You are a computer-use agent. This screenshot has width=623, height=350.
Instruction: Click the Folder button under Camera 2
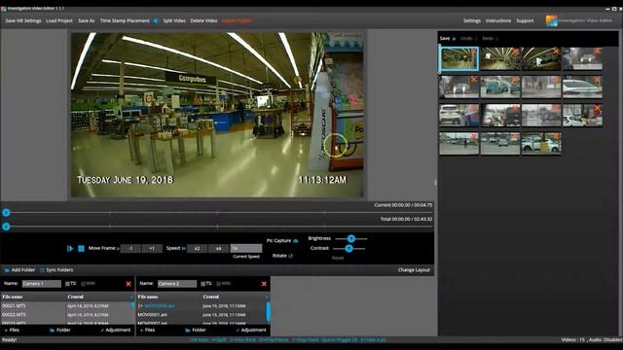coord(196,330)
